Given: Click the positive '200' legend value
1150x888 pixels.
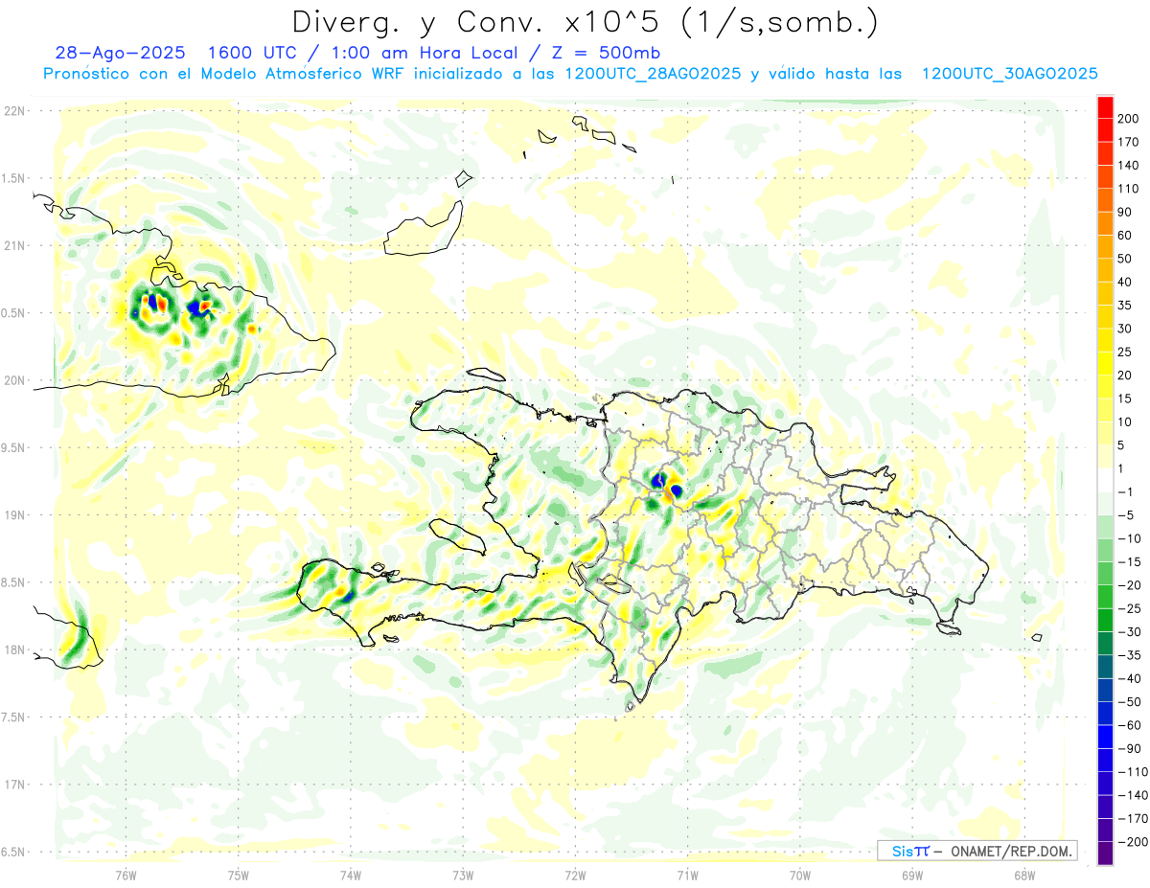Looking at the screenshot, I should click(x=1128, y=119).
